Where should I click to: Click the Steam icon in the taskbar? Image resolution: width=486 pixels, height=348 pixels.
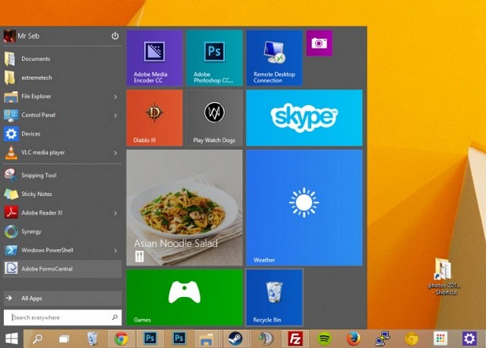[236, 339]
